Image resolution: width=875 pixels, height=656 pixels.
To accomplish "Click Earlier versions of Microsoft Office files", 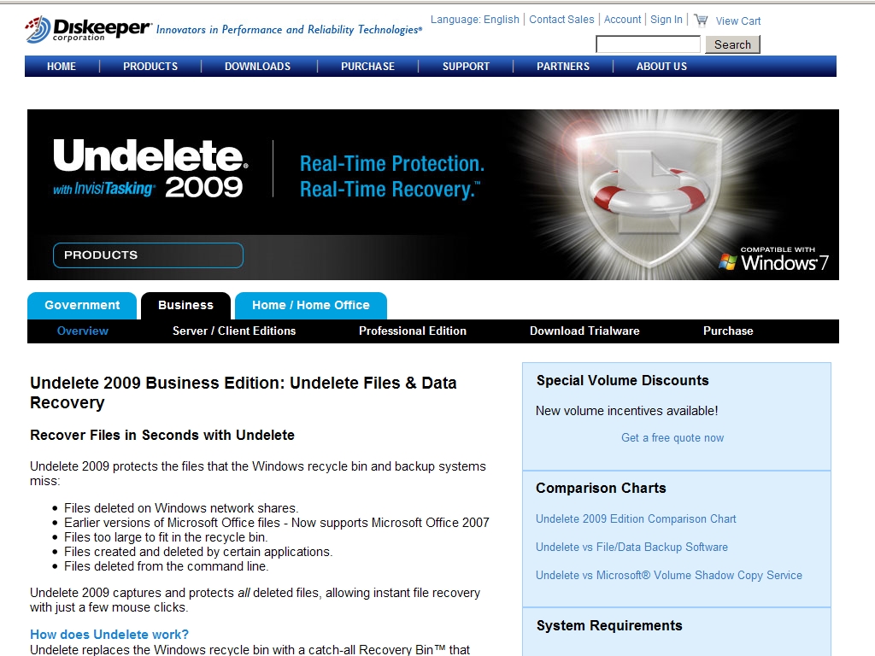I will (277, 523).
